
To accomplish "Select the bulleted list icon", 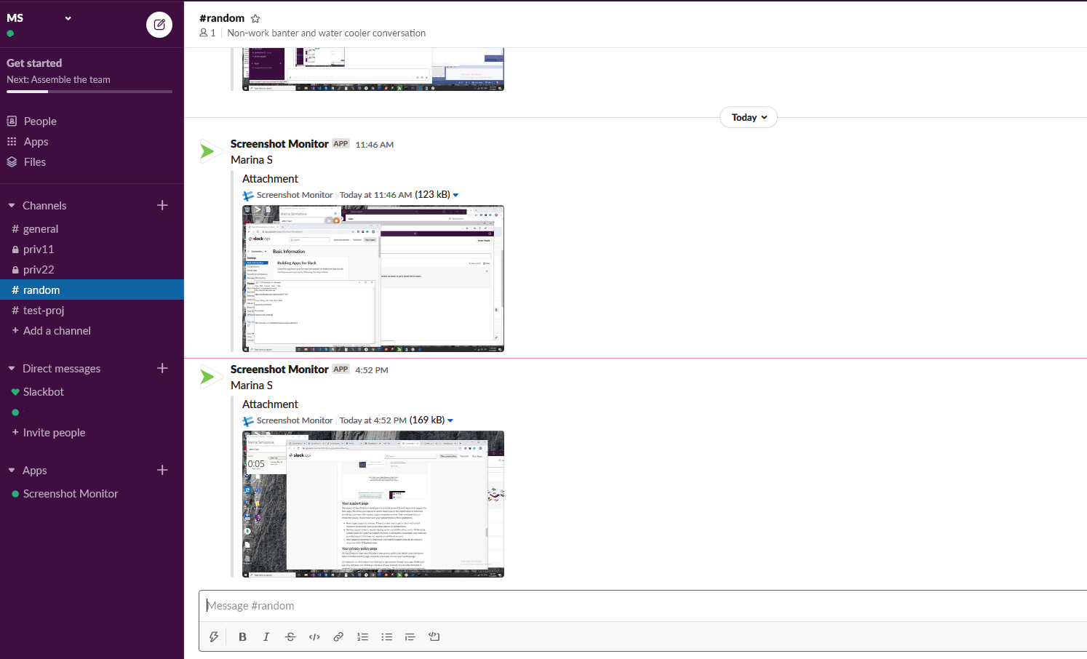I will click(386, 636).
